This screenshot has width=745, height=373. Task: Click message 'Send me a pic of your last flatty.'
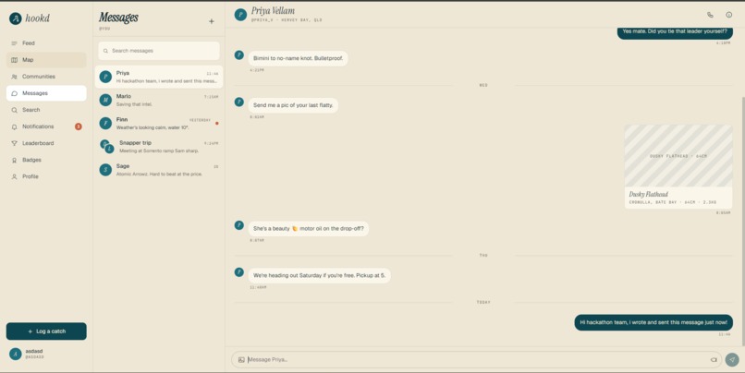293,105
